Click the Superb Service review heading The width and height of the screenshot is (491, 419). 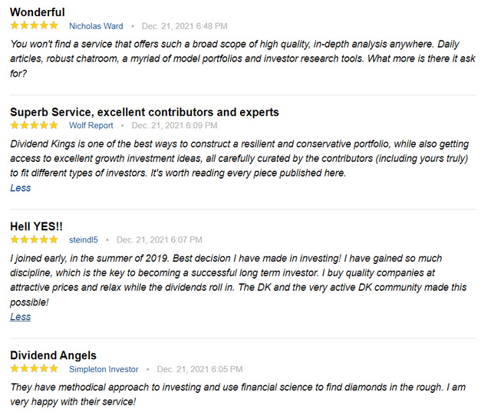[x=144, y=112]
